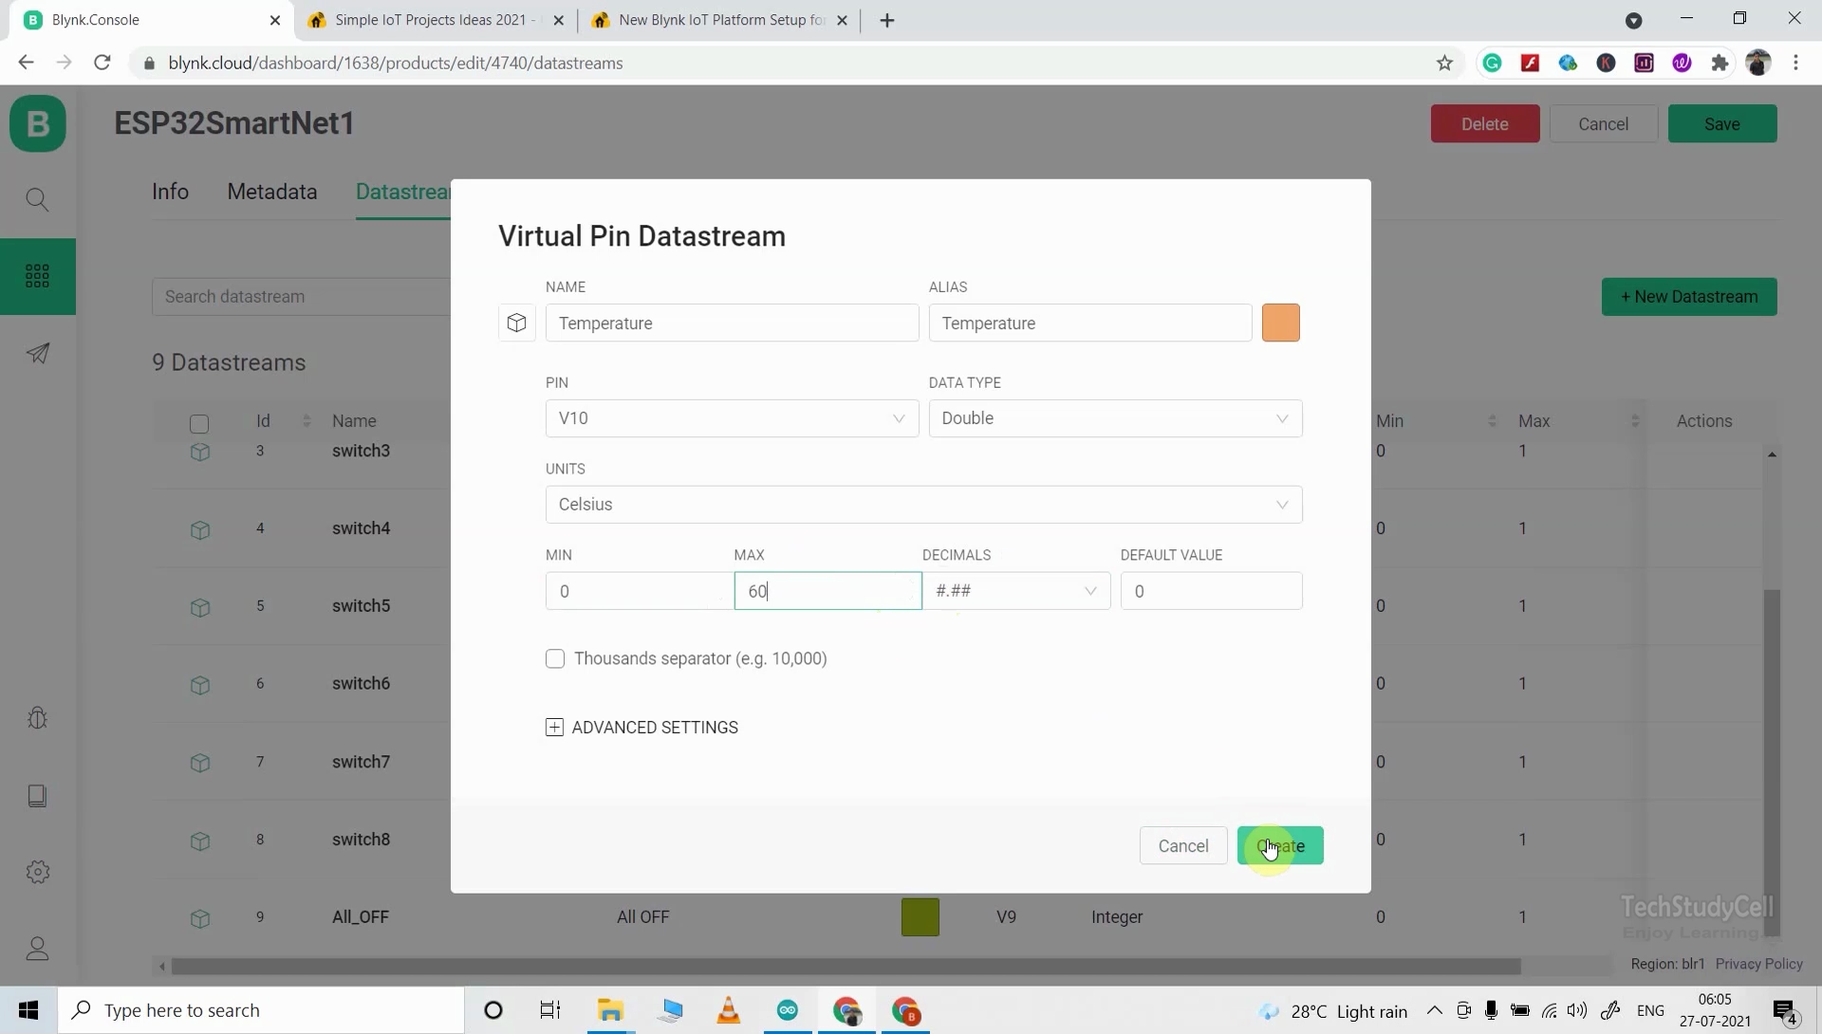The image size is (1822, 1034).
Task: Switch to the Metadata tab
Action: point(271,192)
